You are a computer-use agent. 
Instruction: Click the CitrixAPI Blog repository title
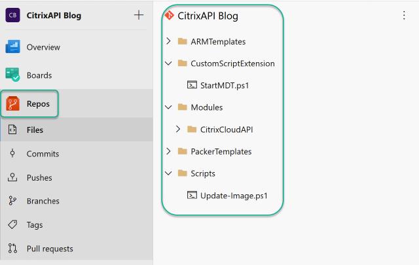point(208,16)
